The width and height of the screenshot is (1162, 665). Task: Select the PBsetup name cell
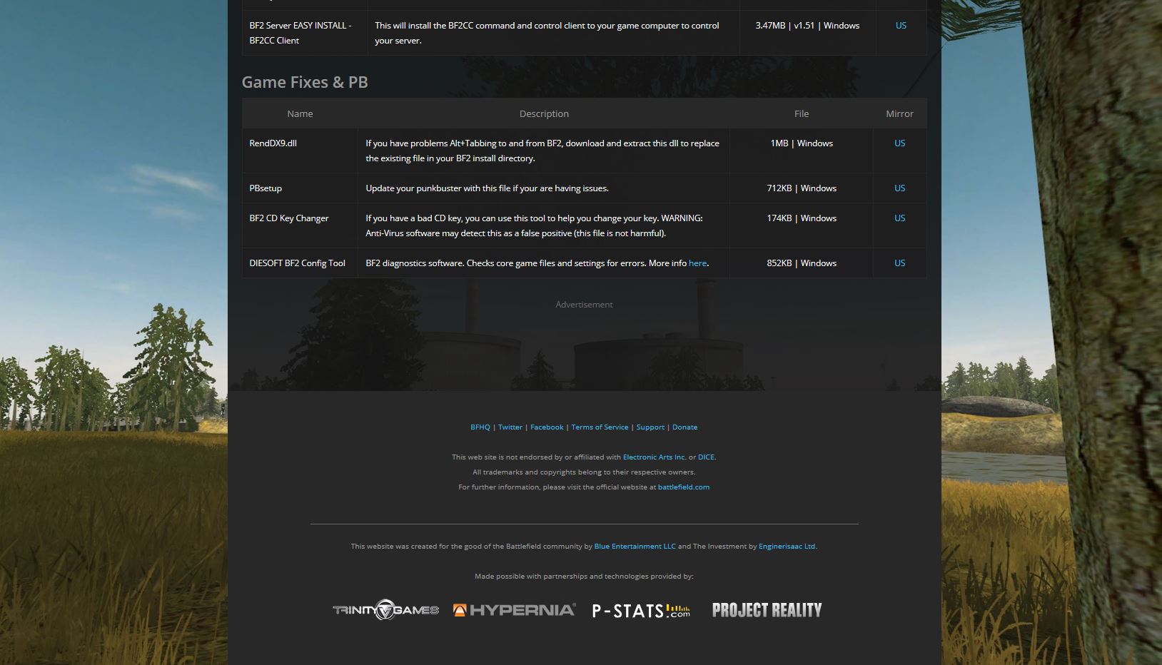click(300, 188)
